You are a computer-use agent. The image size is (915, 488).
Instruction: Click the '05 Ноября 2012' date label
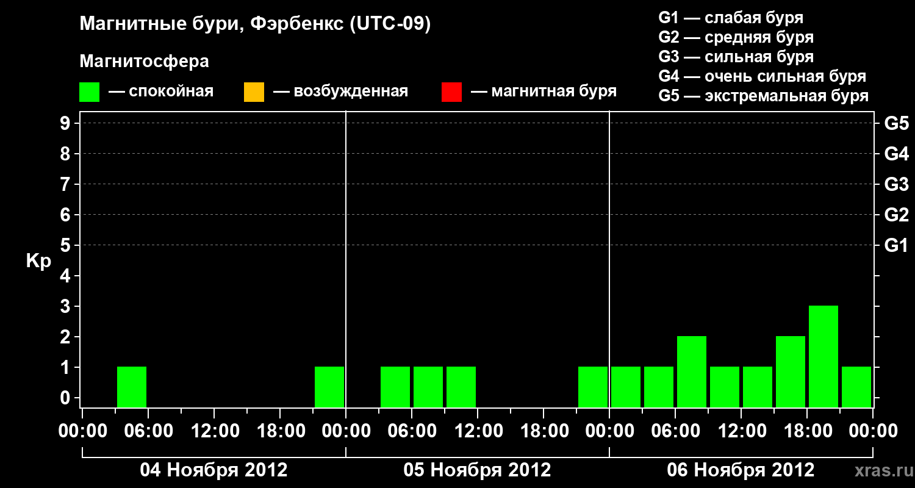click(x=477, y=470)
